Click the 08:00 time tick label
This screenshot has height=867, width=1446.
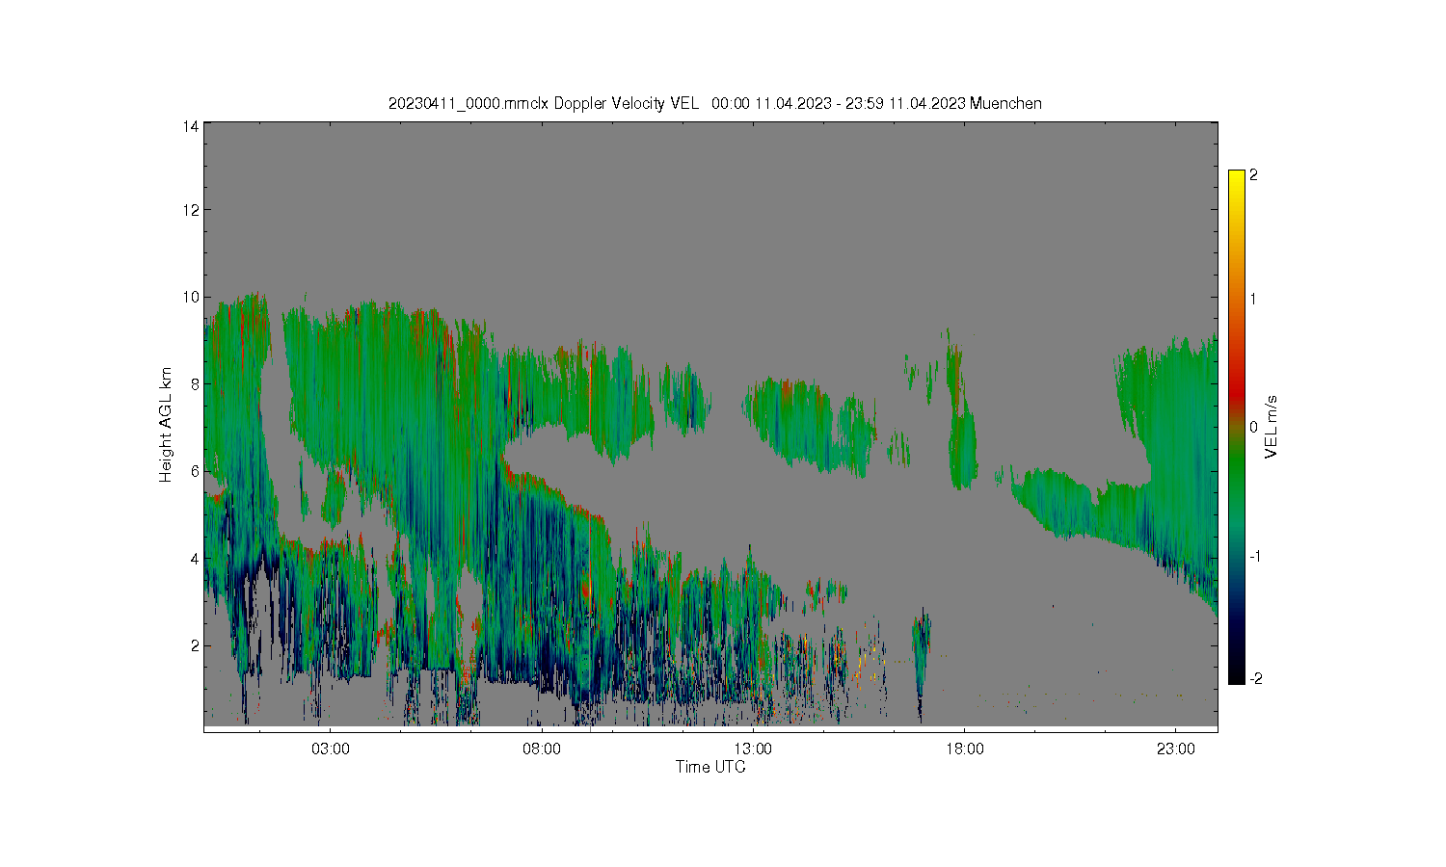click(x=542, y=749)
